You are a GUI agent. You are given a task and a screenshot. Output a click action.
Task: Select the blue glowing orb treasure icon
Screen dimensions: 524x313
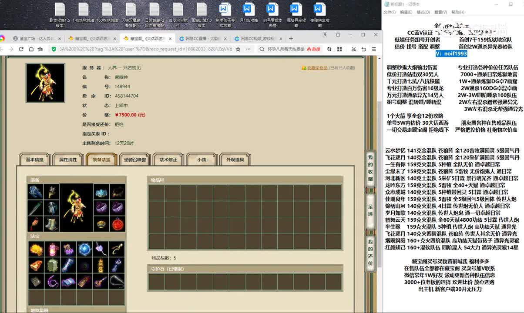pyautogui.click(x=84, y=249)
